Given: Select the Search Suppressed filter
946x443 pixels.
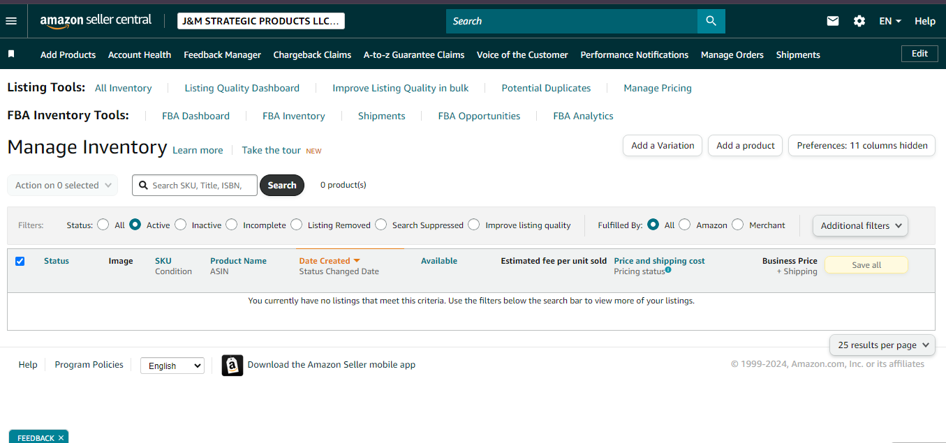Looking at the screenshot, I should tap(381, 225).
